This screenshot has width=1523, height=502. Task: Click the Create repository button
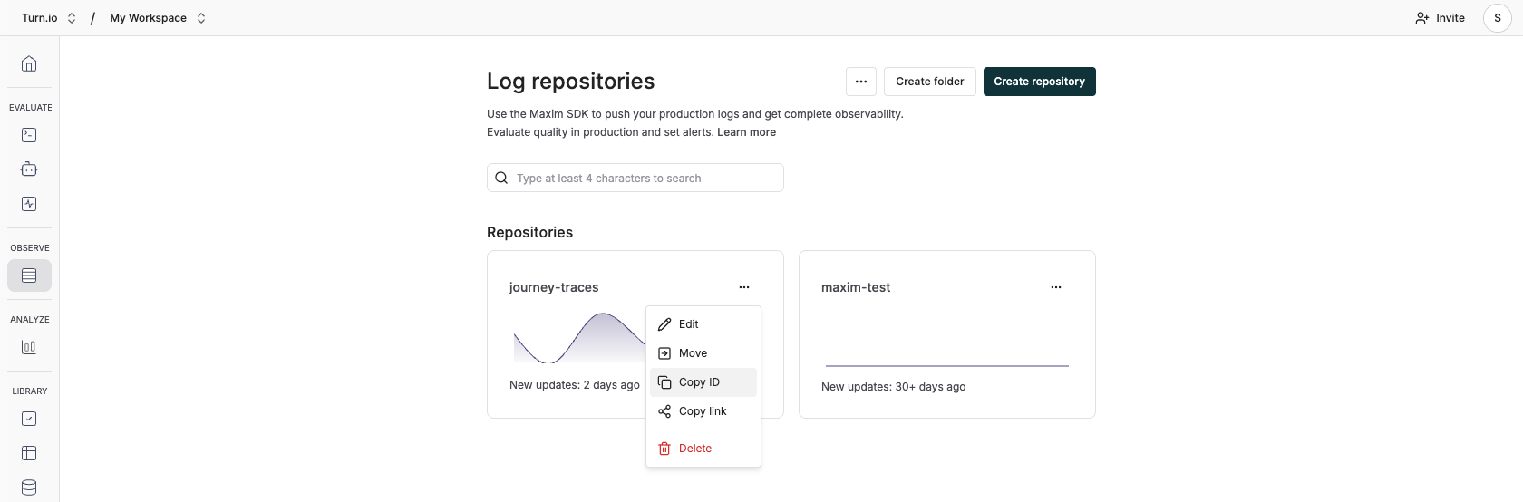pos(1039,82)
